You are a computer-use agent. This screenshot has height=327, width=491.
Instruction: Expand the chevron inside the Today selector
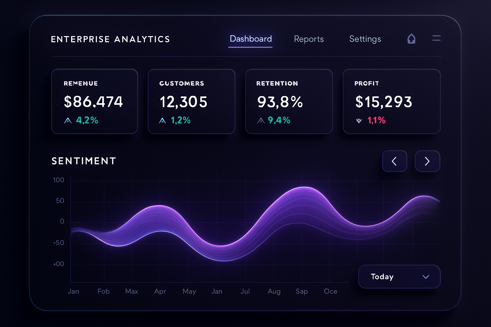(425, 277)
